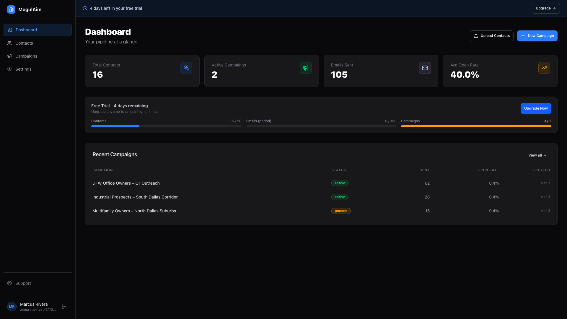Click the logout icon next to Marcus Rivera

[x=64, y=307]
